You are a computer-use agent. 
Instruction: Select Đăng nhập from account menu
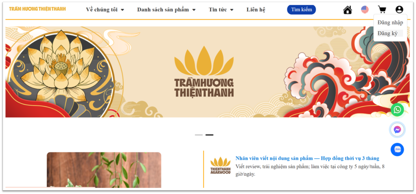(x=390, y=22)
